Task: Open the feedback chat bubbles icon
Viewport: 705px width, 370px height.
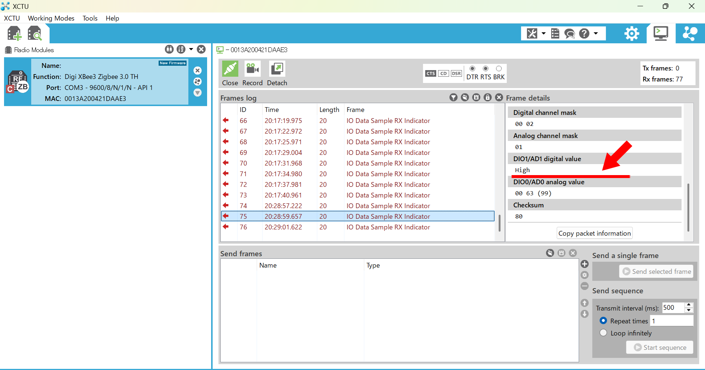Action: pyautogui.click(x=570, y=33)
